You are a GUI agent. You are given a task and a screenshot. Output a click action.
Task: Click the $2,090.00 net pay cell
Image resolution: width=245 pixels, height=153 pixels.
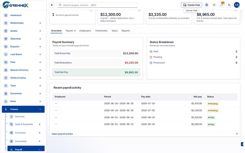click(x=197, y=124)
